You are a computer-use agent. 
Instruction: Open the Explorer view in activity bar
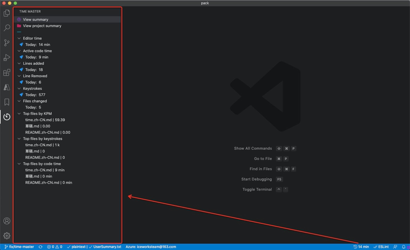pyautogui.click(x=7, y=13)
